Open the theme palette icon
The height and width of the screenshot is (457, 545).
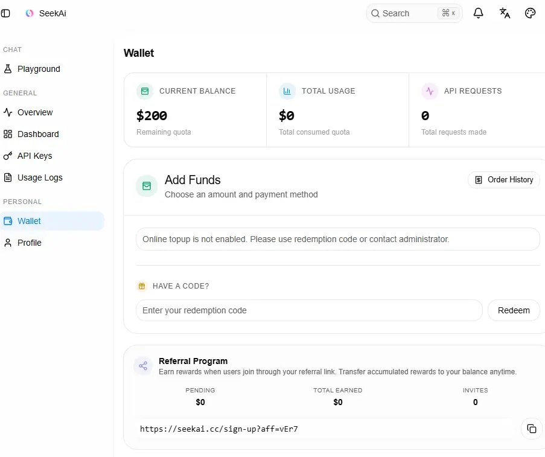(530, 13)
